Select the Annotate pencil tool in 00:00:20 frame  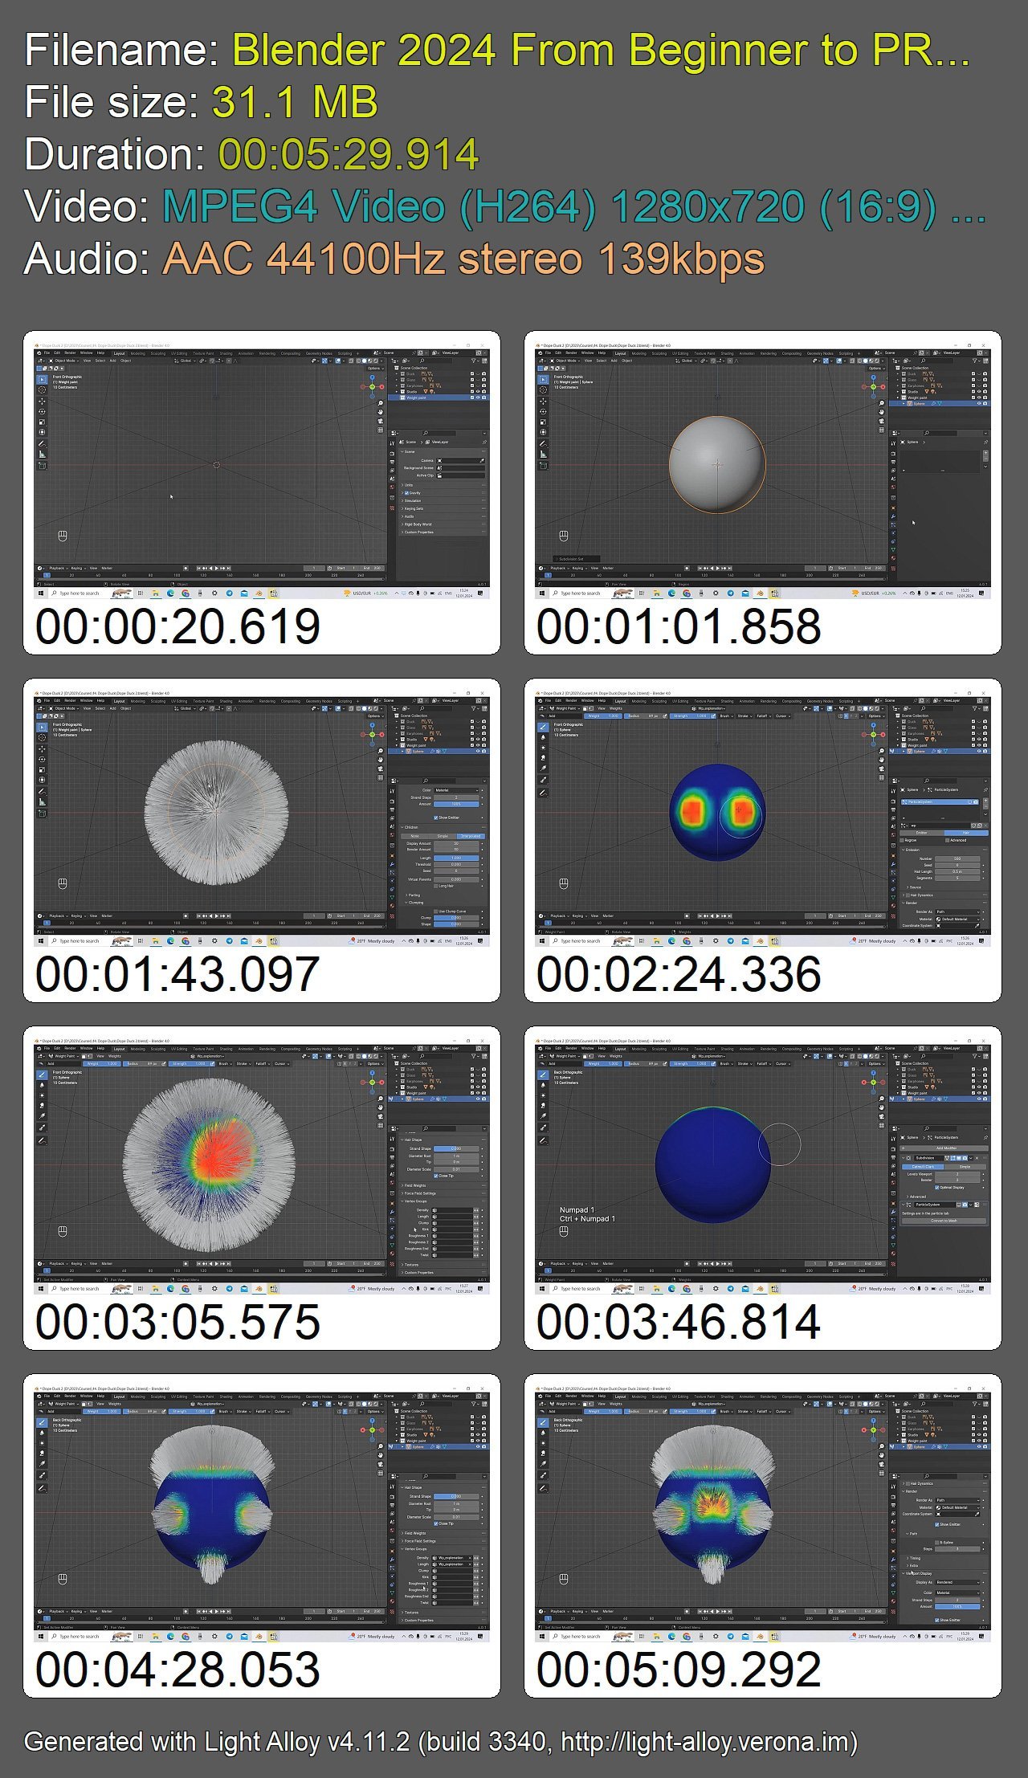tap(42, 443)
